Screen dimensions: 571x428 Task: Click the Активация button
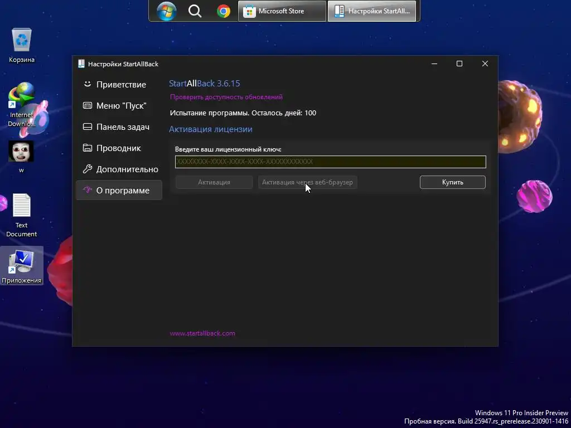(x=214, y=182)
